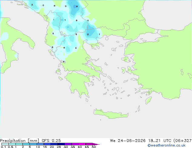192x148 pixels.
Task: Click the 30–35 mm purple legend swatch
Action: 68,144
